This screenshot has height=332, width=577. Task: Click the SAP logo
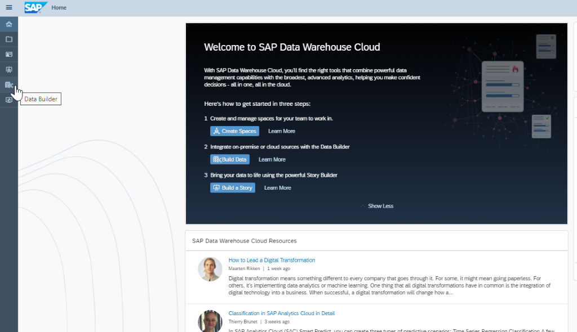pos(35,7)
